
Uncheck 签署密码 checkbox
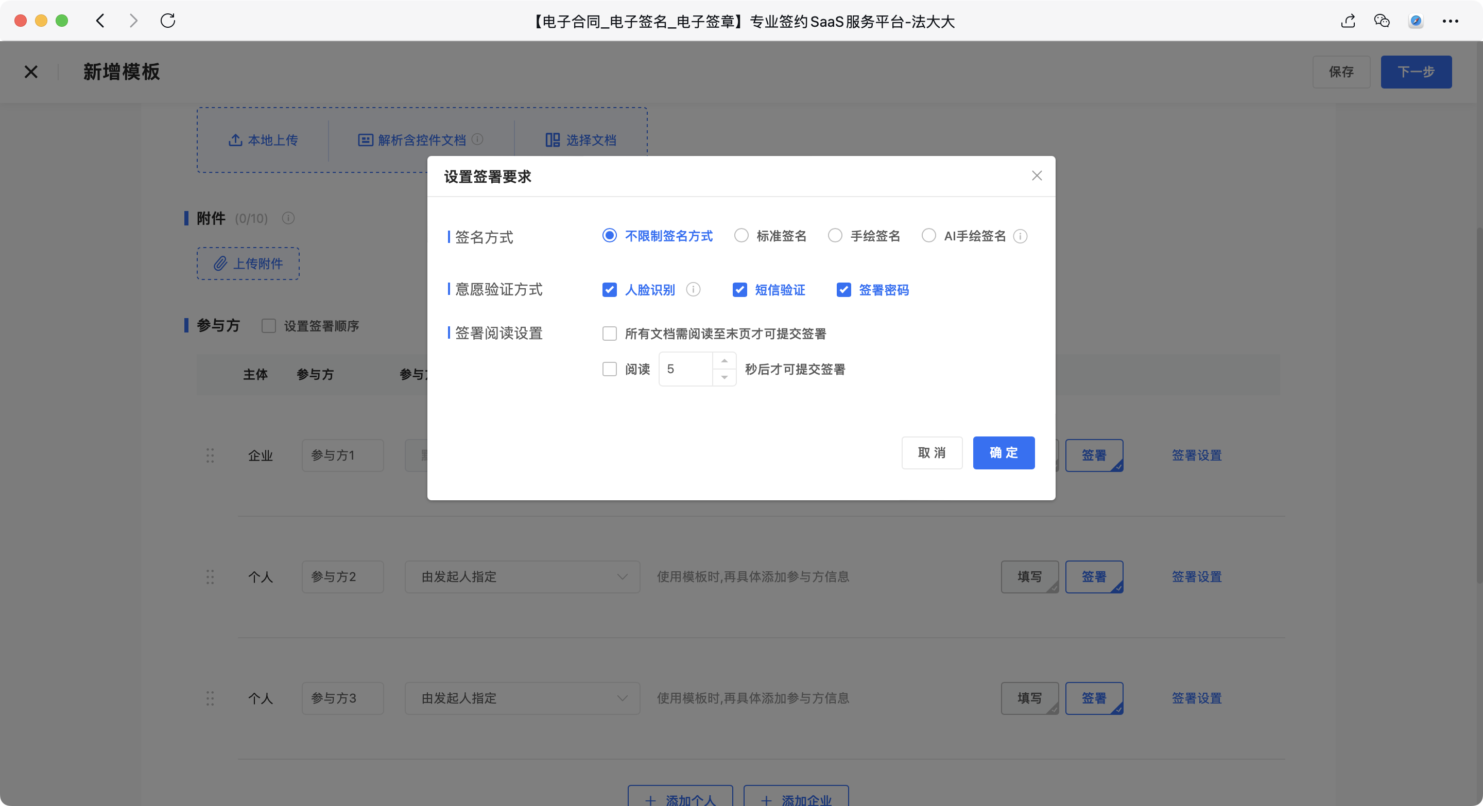pyautogui.click(x=843, y=290)
